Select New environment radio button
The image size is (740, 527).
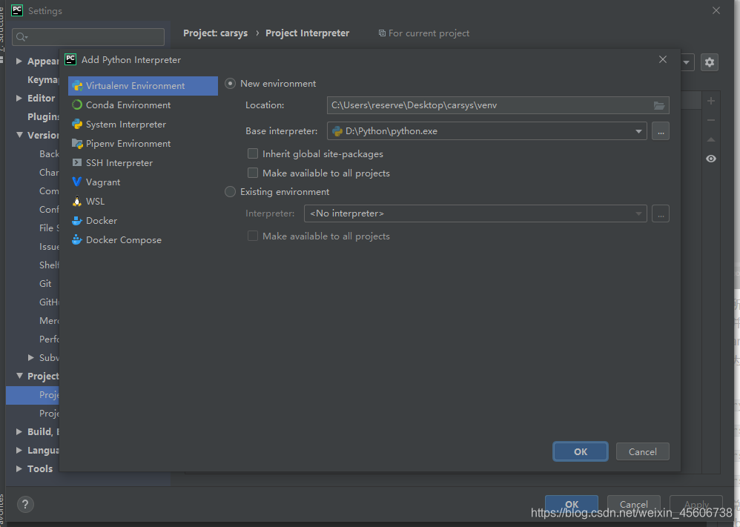pos(231,84)
